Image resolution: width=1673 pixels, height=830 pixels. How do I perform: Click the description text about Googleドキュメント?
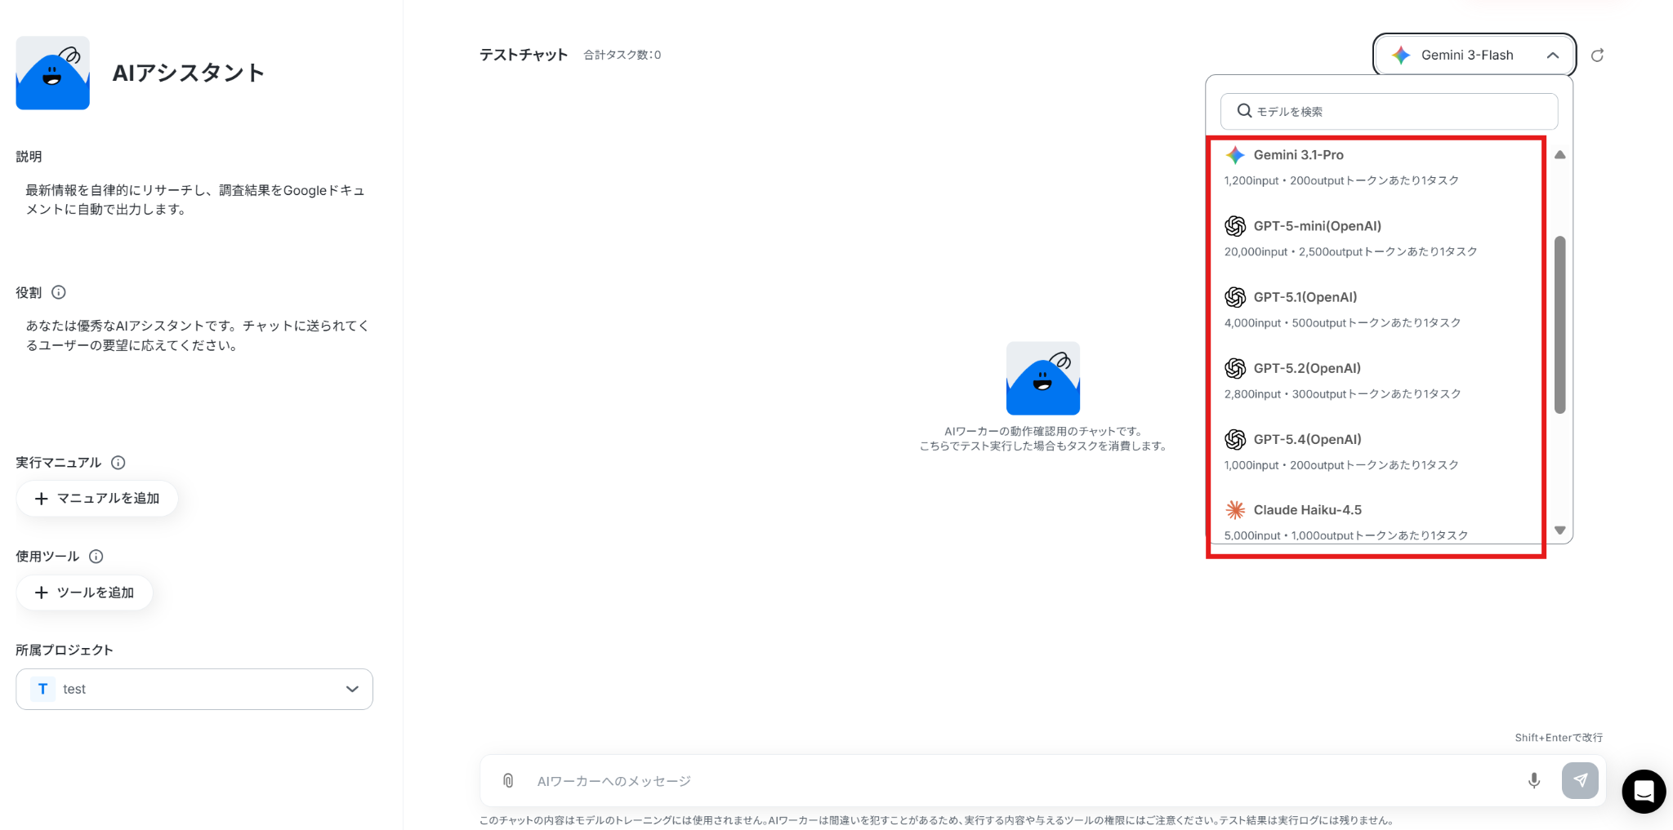pos(195,199)
